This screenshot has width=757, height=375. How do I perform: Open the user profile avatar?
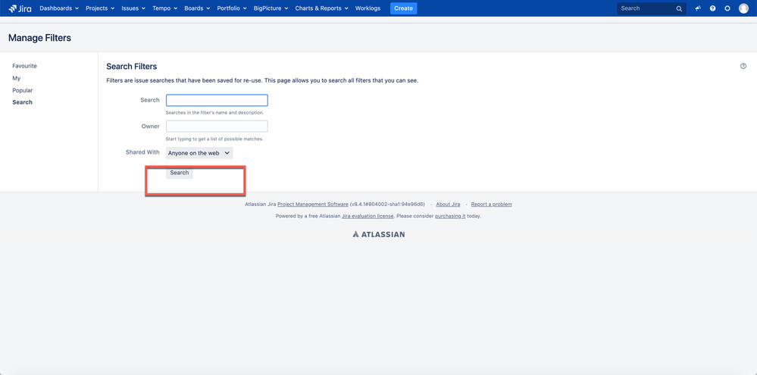coord(743,8)
